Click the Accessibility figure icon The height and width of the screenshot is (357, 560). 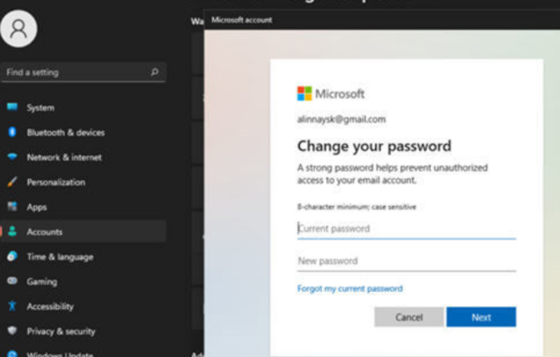12,305
